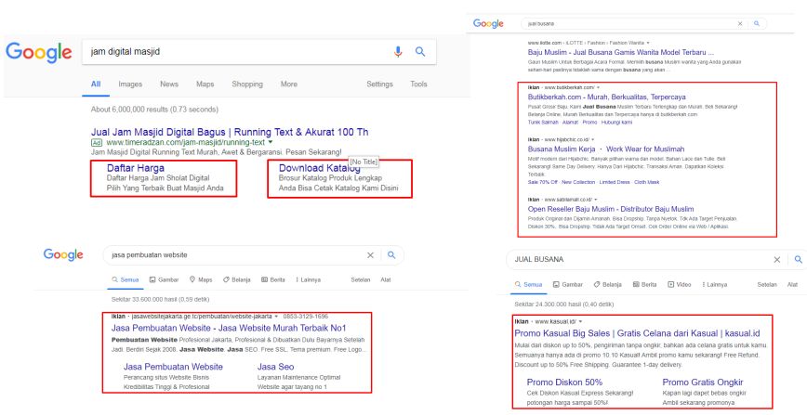Open 'Promo Kasual Big Sales' ad title

point(637,333)
